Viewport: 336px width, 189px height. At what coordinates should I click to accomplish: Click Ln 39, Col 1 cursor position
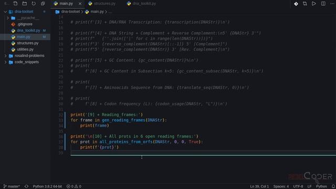[259, 186]
